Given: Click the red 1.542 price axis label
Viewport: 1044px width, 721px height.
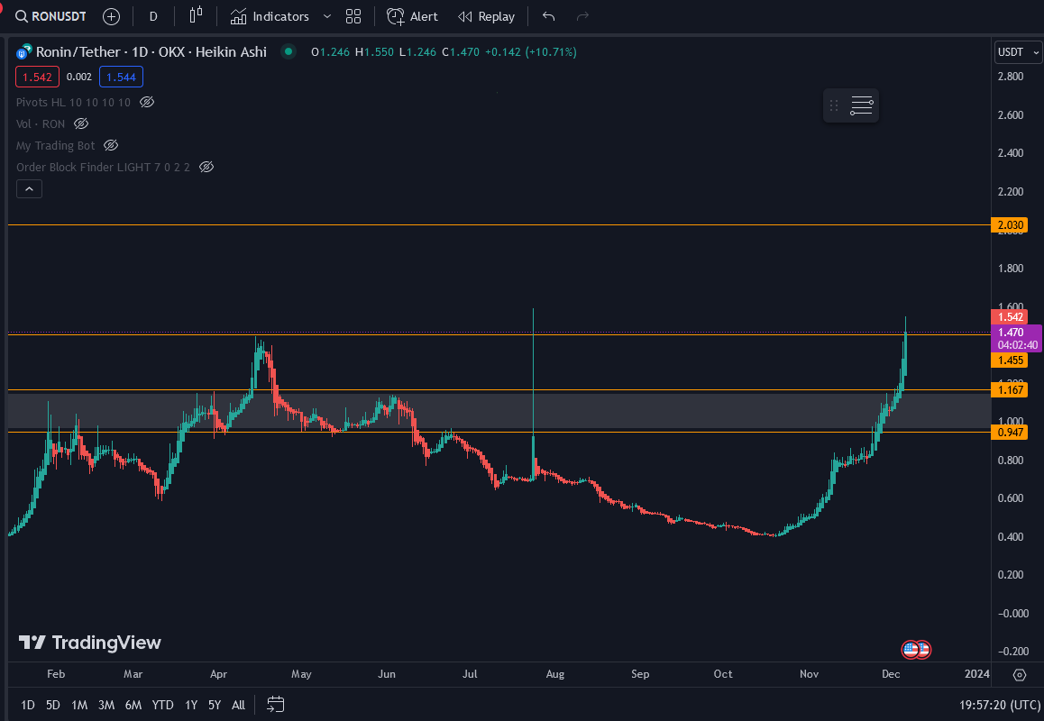Looking at the screenshot, I should tap(1010, 317).
